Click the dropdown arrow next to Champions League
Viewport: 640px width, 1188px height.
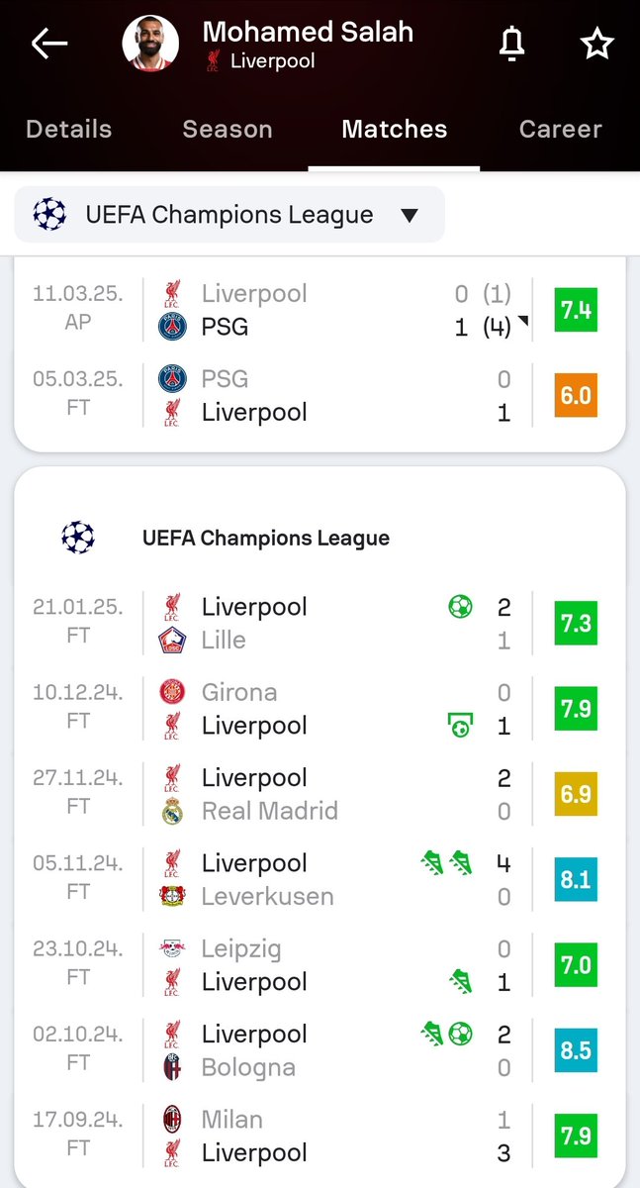[x=410, y=216]
